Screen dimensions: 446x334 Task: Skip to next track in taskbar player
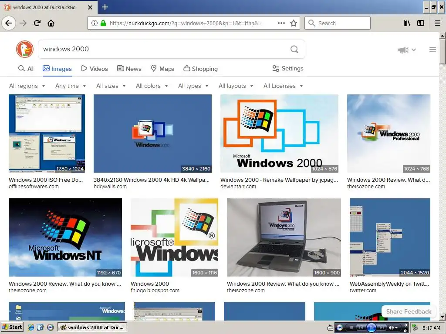(x=382, y=328)
